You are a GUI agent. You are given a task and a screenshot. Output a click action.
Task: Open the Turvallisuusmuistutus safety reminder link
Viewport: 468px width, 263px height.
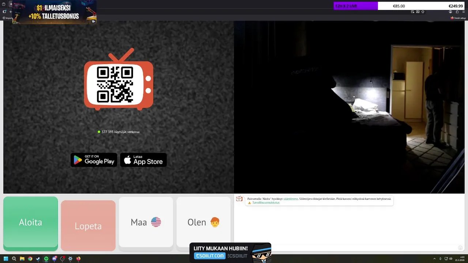click(266, 202)
